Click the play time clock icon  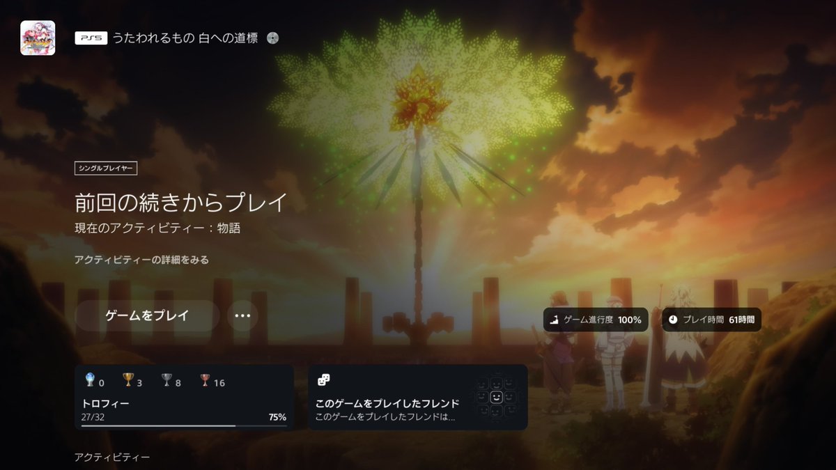pyautogui.click(x=673, y=320)
